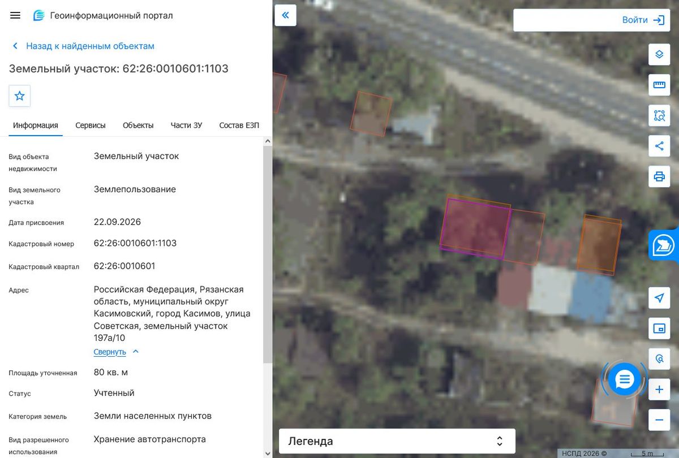The image size is (679, 458).
Task: Activate the area object search tool
Action: pos(659,115)
